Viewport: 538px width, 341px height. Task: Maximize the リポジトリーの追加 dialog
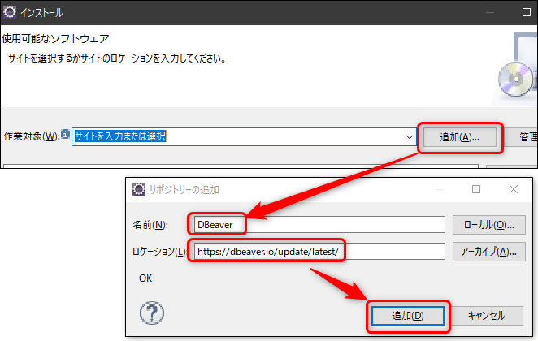click(x=476, y=189)
